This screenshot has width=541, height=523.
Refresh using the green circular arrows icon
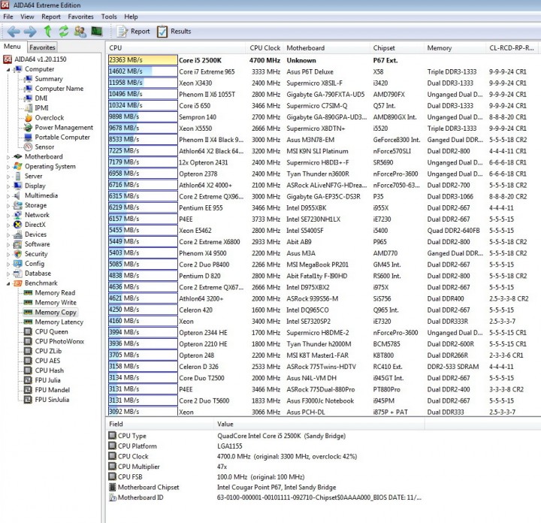click(x=64, y=32)
